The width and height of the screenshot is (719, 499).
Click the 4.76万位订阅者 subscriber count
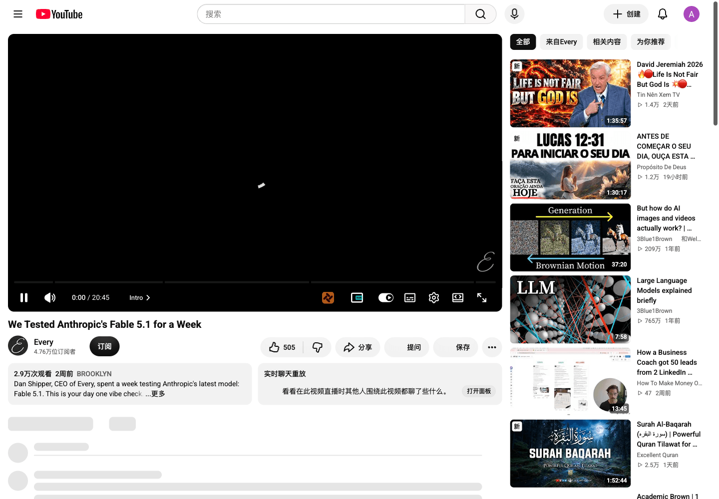tap(54, 352)
